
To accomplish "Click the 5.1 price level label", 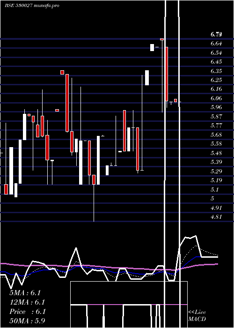I will 214,189.
